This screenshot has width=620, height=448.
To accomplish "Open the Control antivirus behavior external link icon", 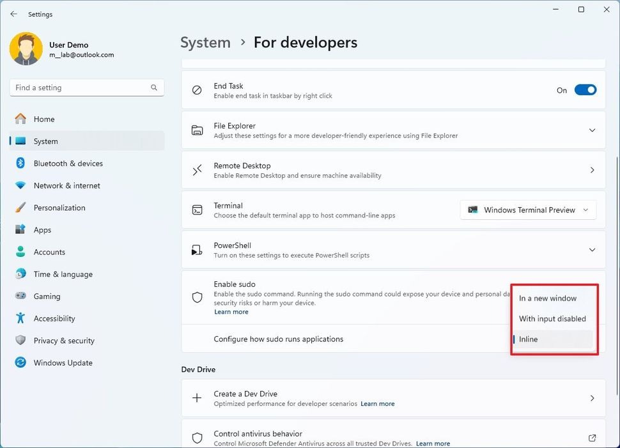I will coord(592,438).
